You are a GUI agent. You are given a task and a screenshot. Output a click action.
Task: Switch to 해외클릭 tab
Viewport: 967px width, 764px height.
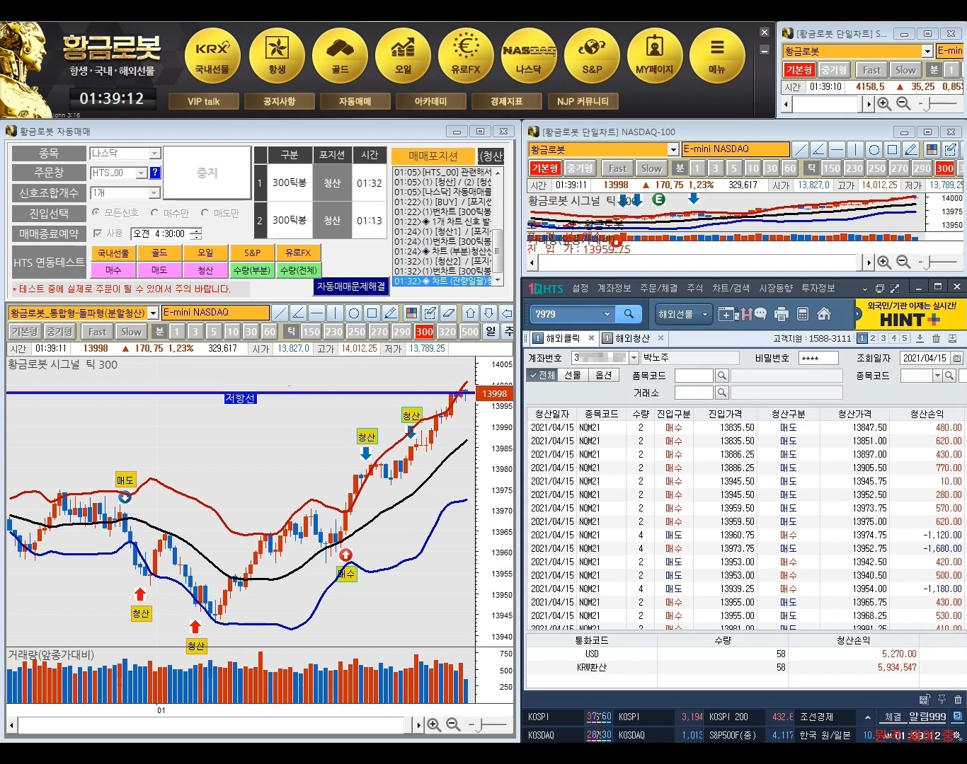tap(563, 338)
